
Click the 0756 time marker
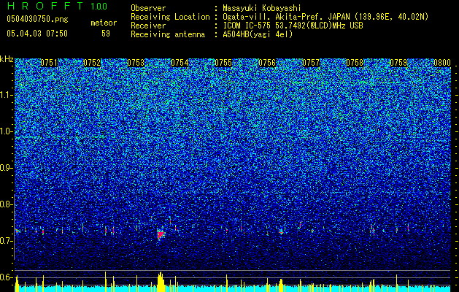tap(267, 63)
